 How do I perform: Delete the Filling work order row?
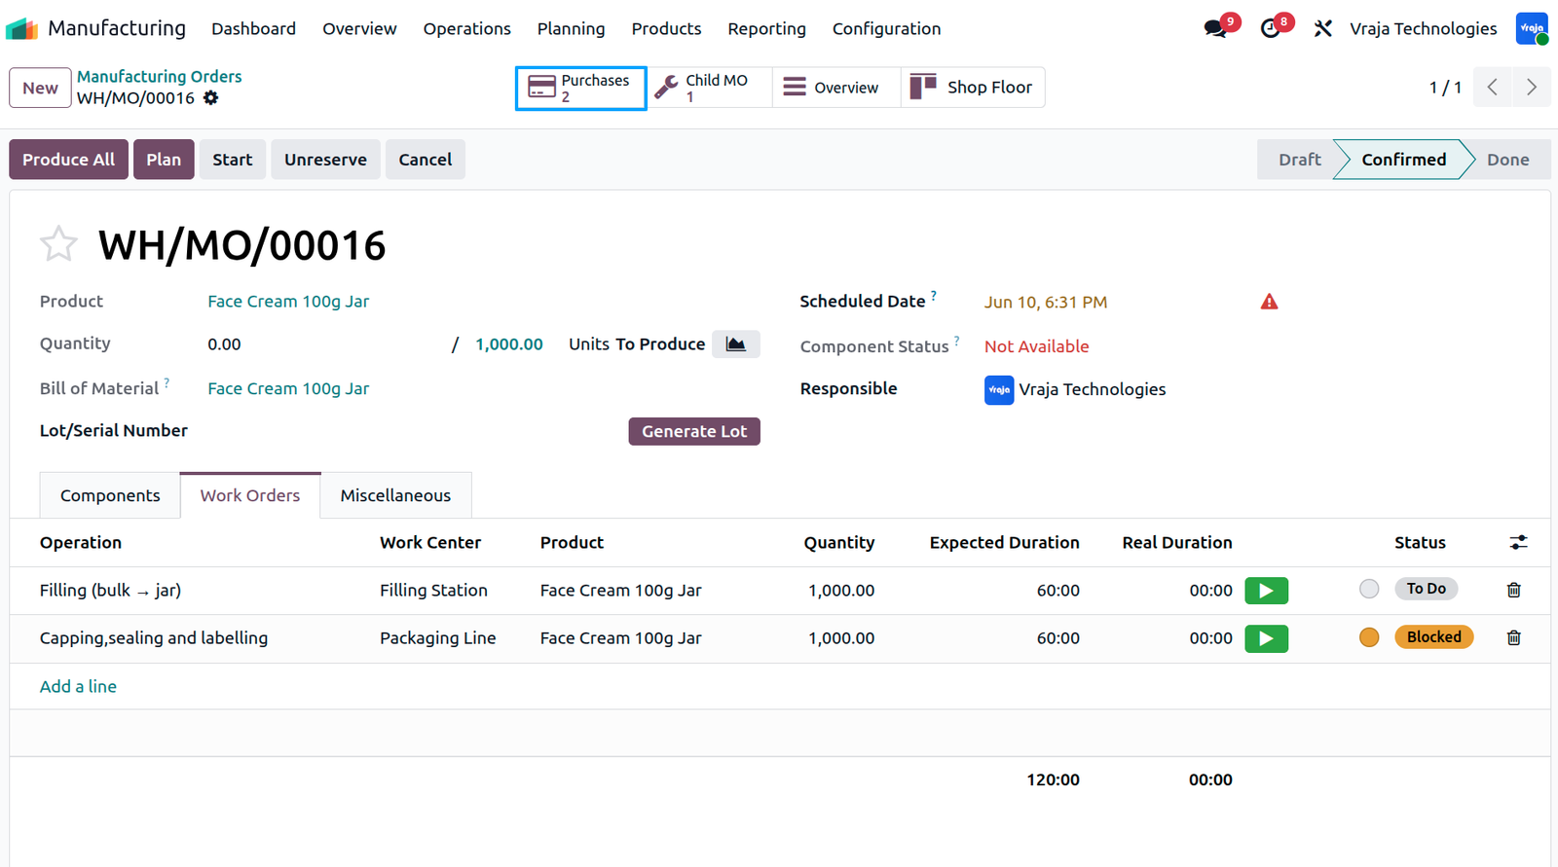(x=1513, y=590)
